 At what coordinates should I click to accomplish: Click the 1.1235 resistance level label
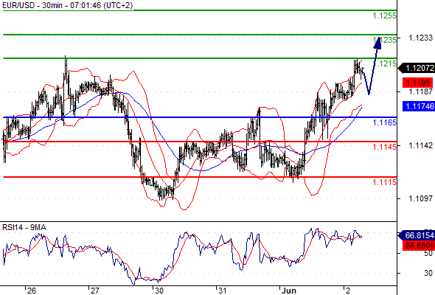click(x=385, y=40)
